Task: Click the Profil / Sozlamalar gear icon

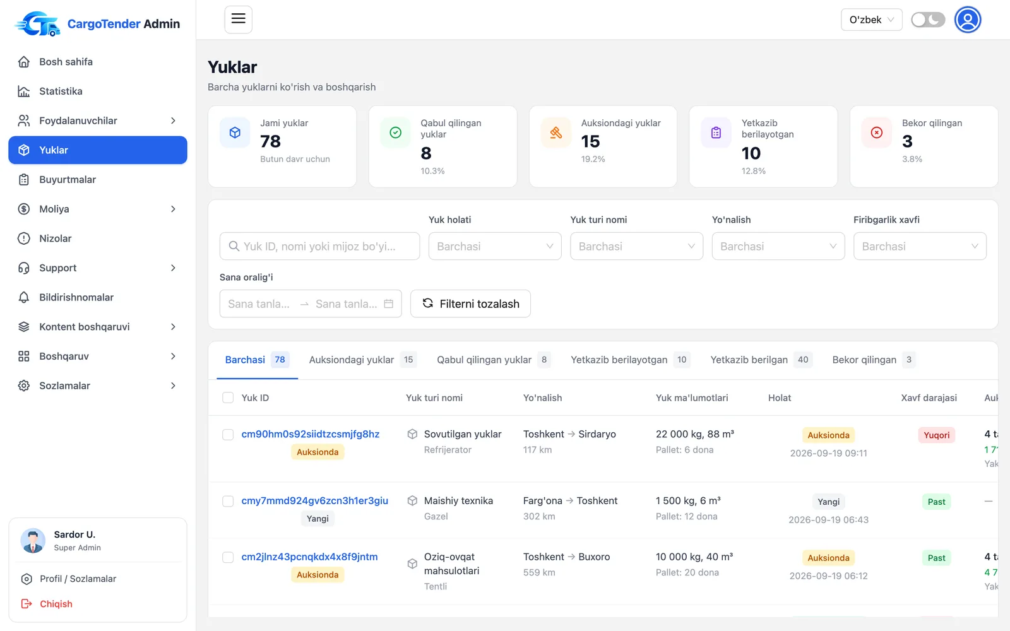Action: [27, 579]
